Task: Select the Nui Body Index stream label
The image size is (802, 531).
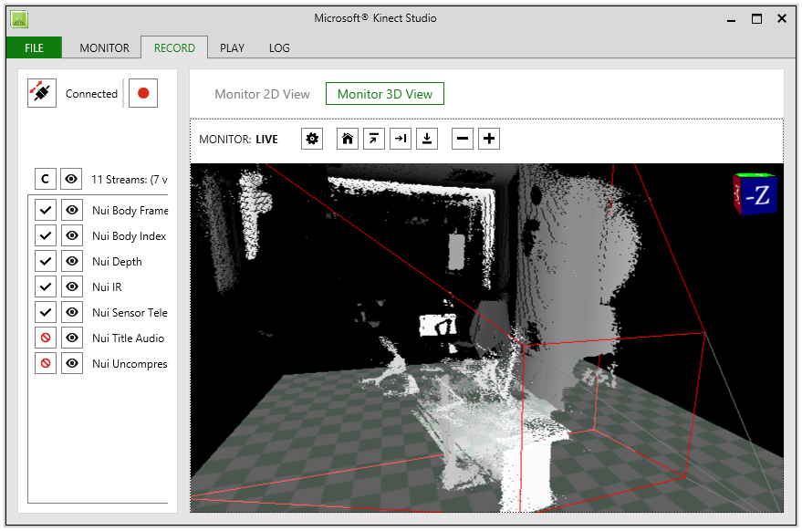Action: coord(130,235)
